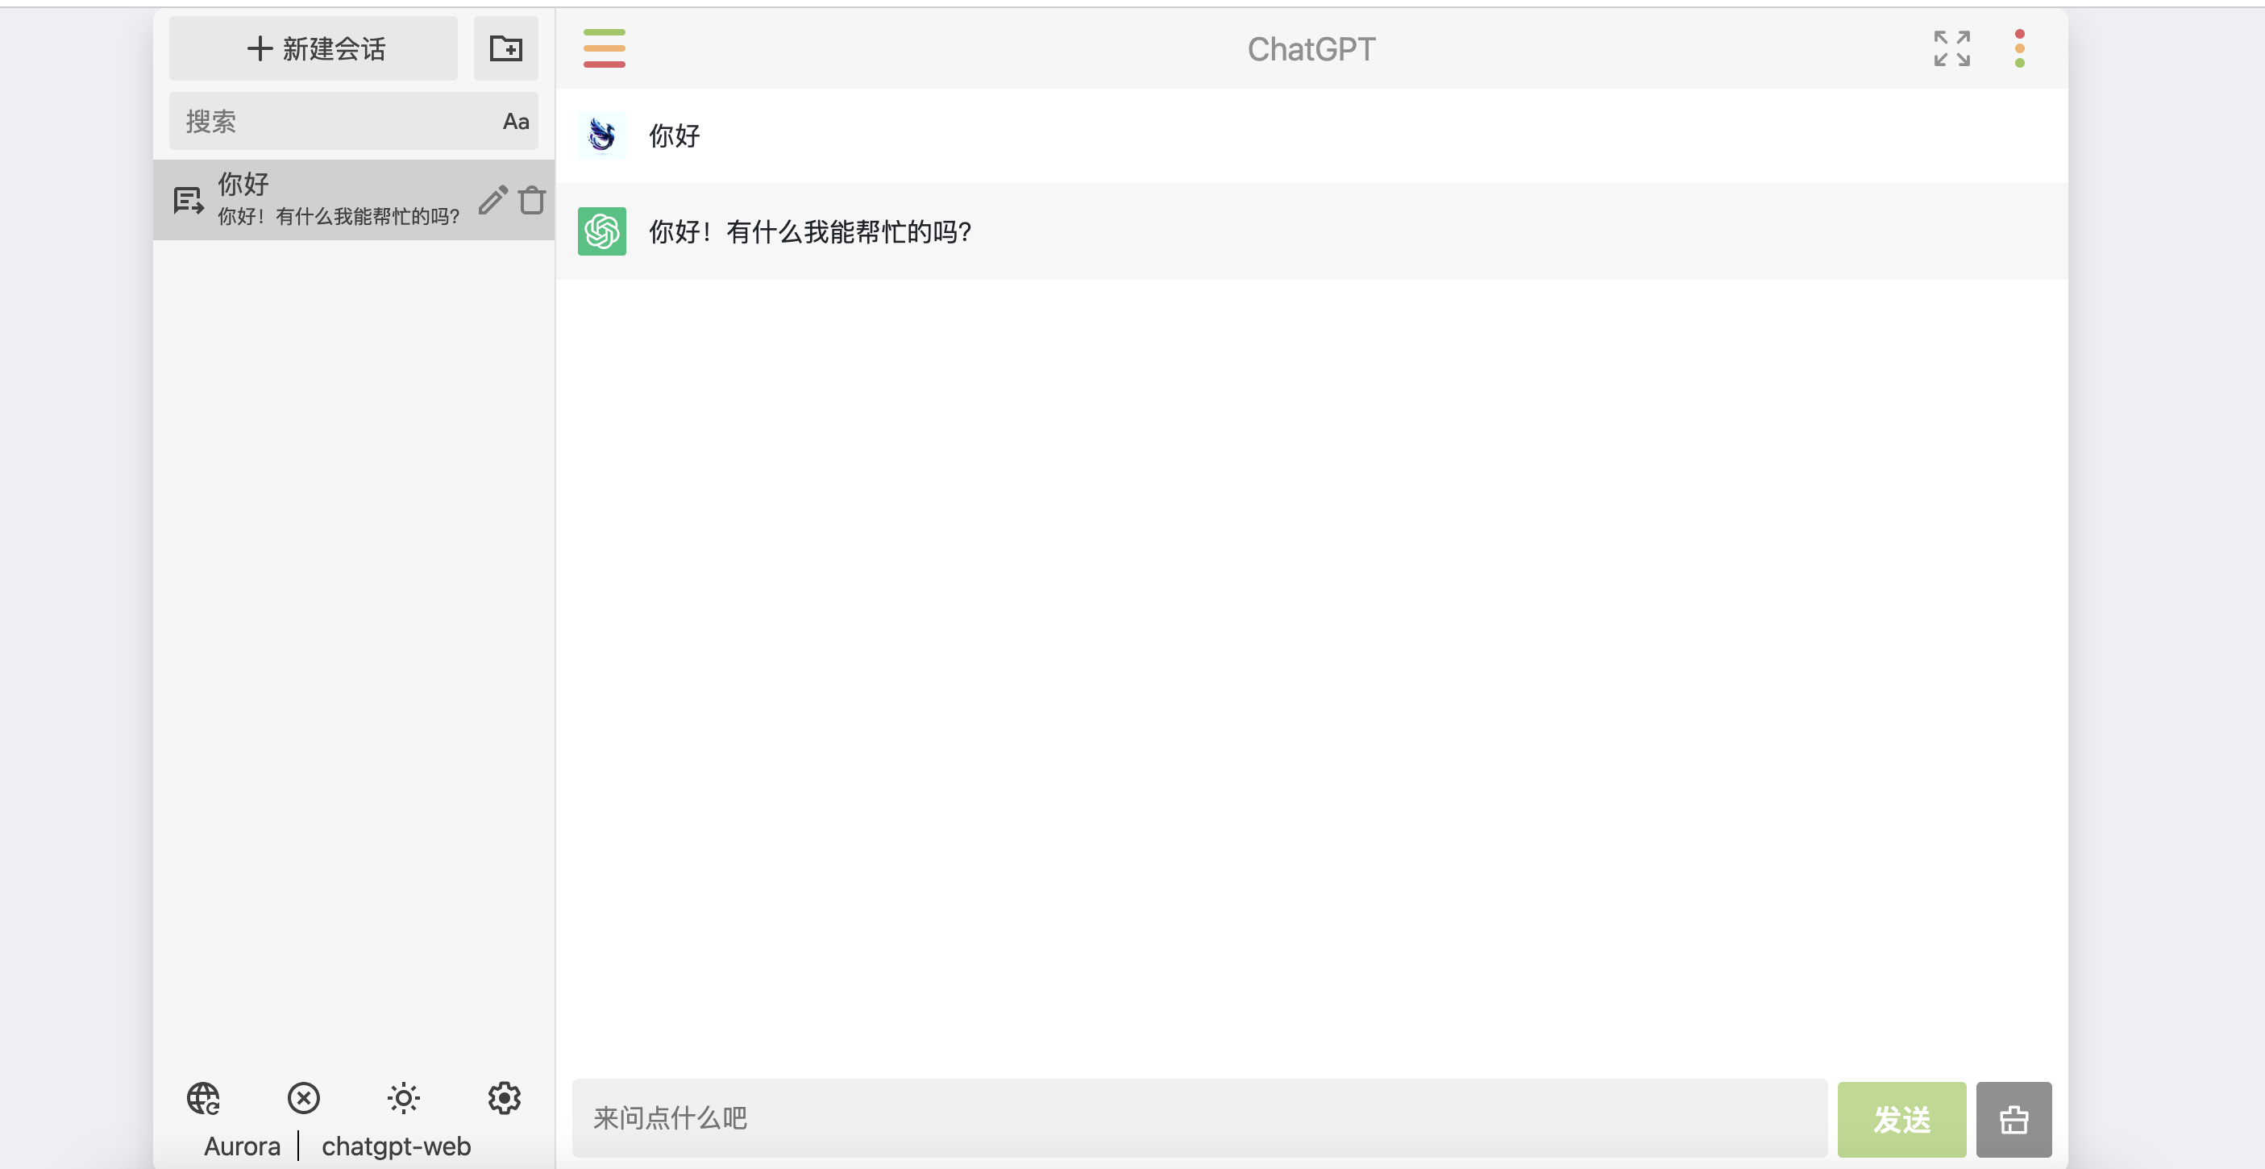
Task: Click the green ChatGPT logo avatar
Action: (601, 231)
